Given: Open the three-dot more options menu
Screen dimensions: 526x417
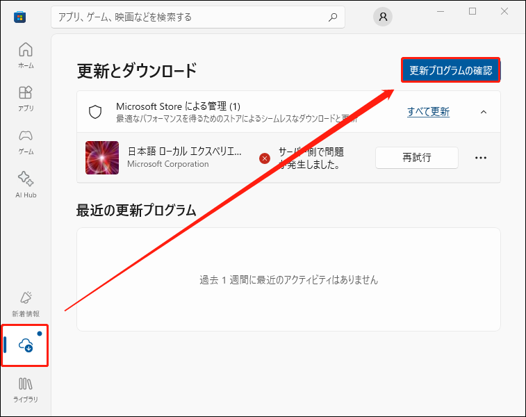Looking at the screenshot, I should click(x=481, y=158).
